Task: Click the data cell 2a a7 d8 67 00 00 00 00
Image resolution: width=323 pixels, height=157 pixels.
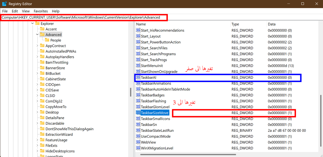Action: coord(287,130)
